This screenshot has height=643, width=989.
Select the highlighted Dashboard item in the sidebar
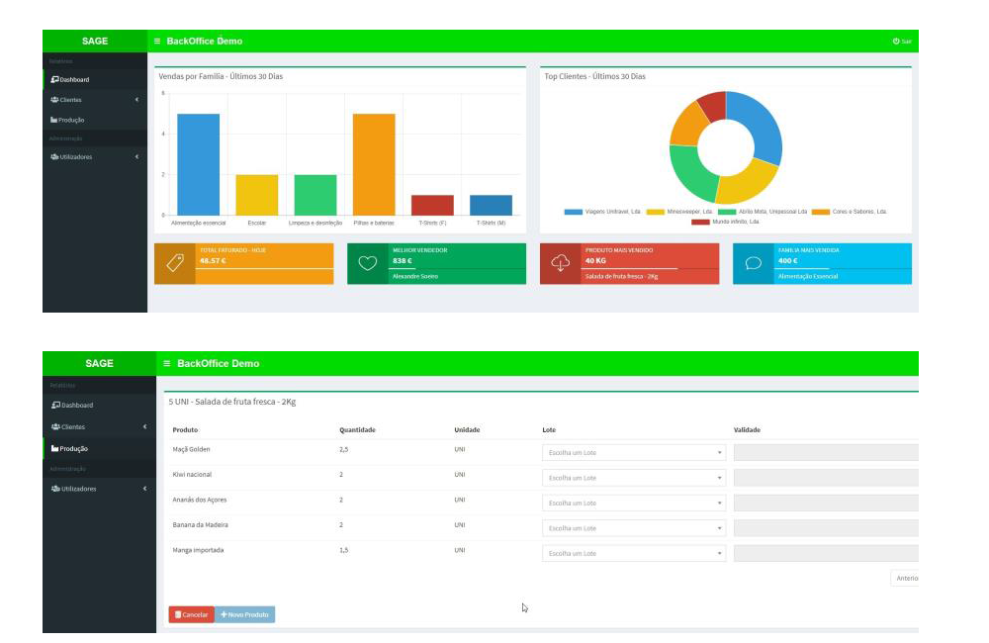coord(73,79)
